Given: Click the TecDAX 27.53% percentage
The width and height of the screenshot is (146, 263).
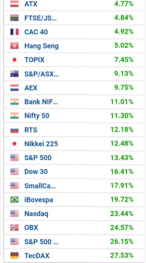Looking at the screenshot, I should tap(122, 256).
